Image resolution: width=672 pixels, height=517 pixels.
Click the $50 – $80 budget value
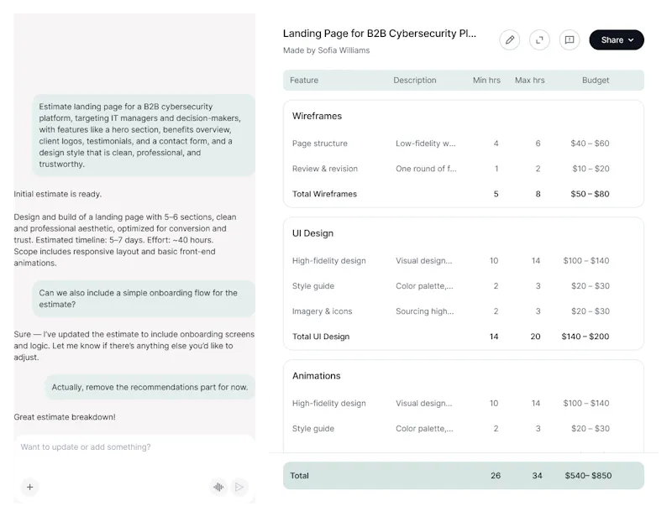coord(590,194)
